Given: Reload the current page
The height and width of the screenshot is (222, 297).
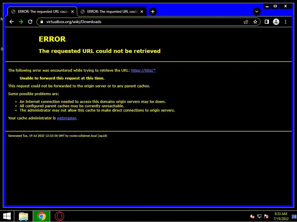Looking at the screenshot, I should tap(30, 22).
